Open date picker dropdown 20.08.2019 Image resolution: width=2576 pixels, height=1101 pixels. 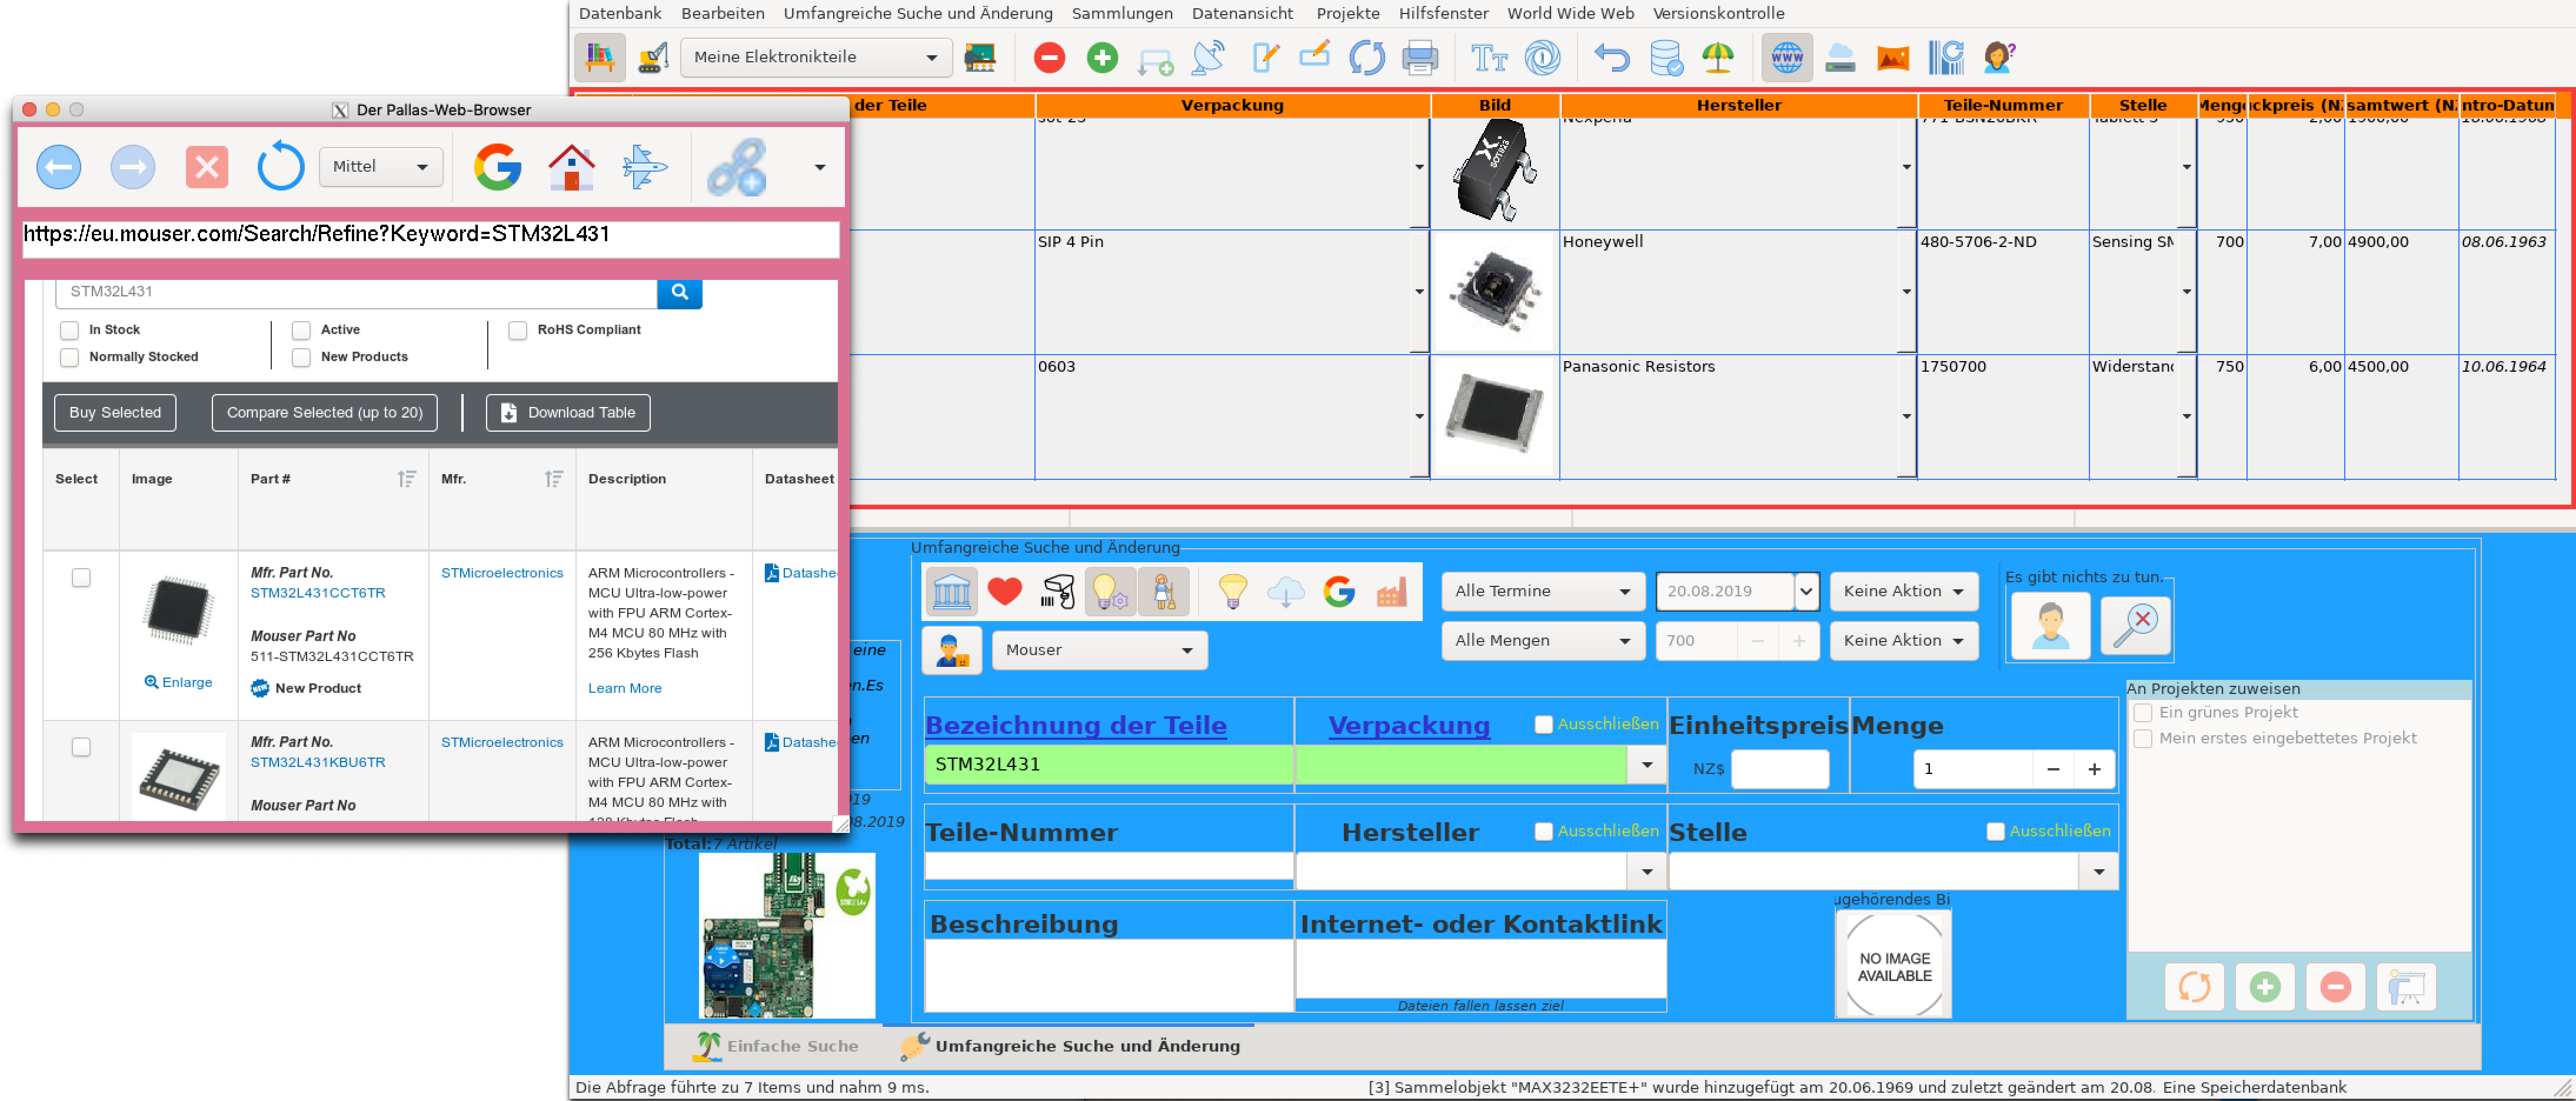pyautogui.click(x=1806, y=591)
